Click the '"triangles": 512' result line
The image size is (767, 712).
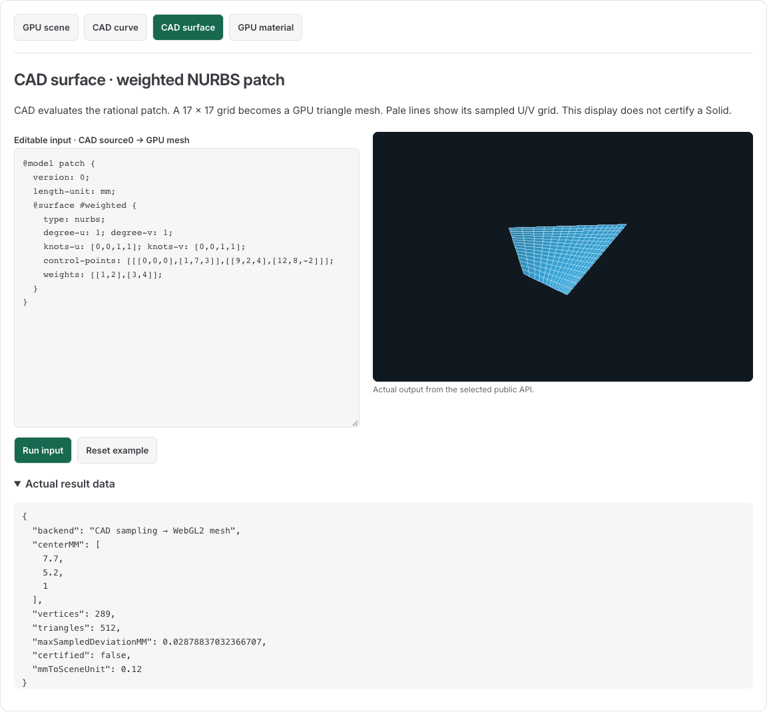(x=77, y=628)
